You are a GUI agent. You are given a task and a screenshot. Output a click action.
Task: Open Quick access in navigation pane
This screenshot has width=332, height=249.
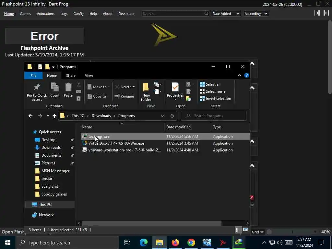50,132
